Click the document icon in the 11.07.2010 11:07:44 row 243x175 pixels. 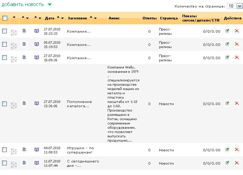(24, 163)
